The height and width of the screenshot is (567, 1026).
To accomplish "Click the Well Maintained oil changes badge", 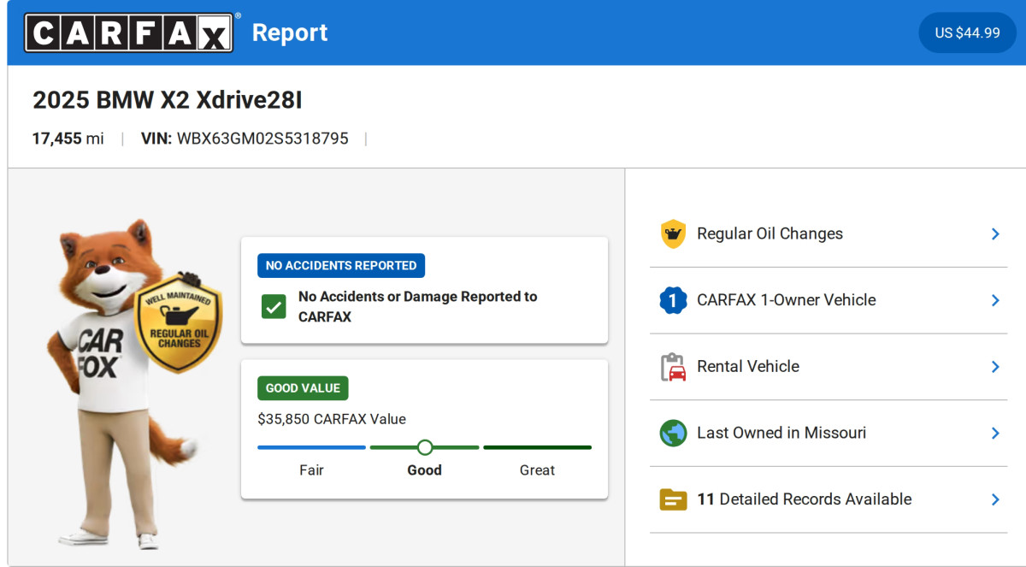I will [x=179, y=323].
